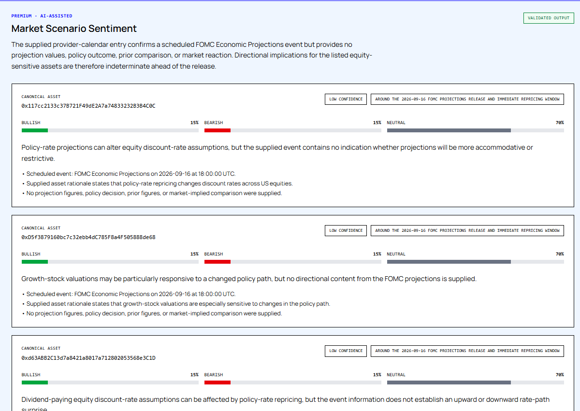Click the red bearish bar on 0xd63AB card
The width and height of the screenshot is (580, 411).
[x=217, y=383]
